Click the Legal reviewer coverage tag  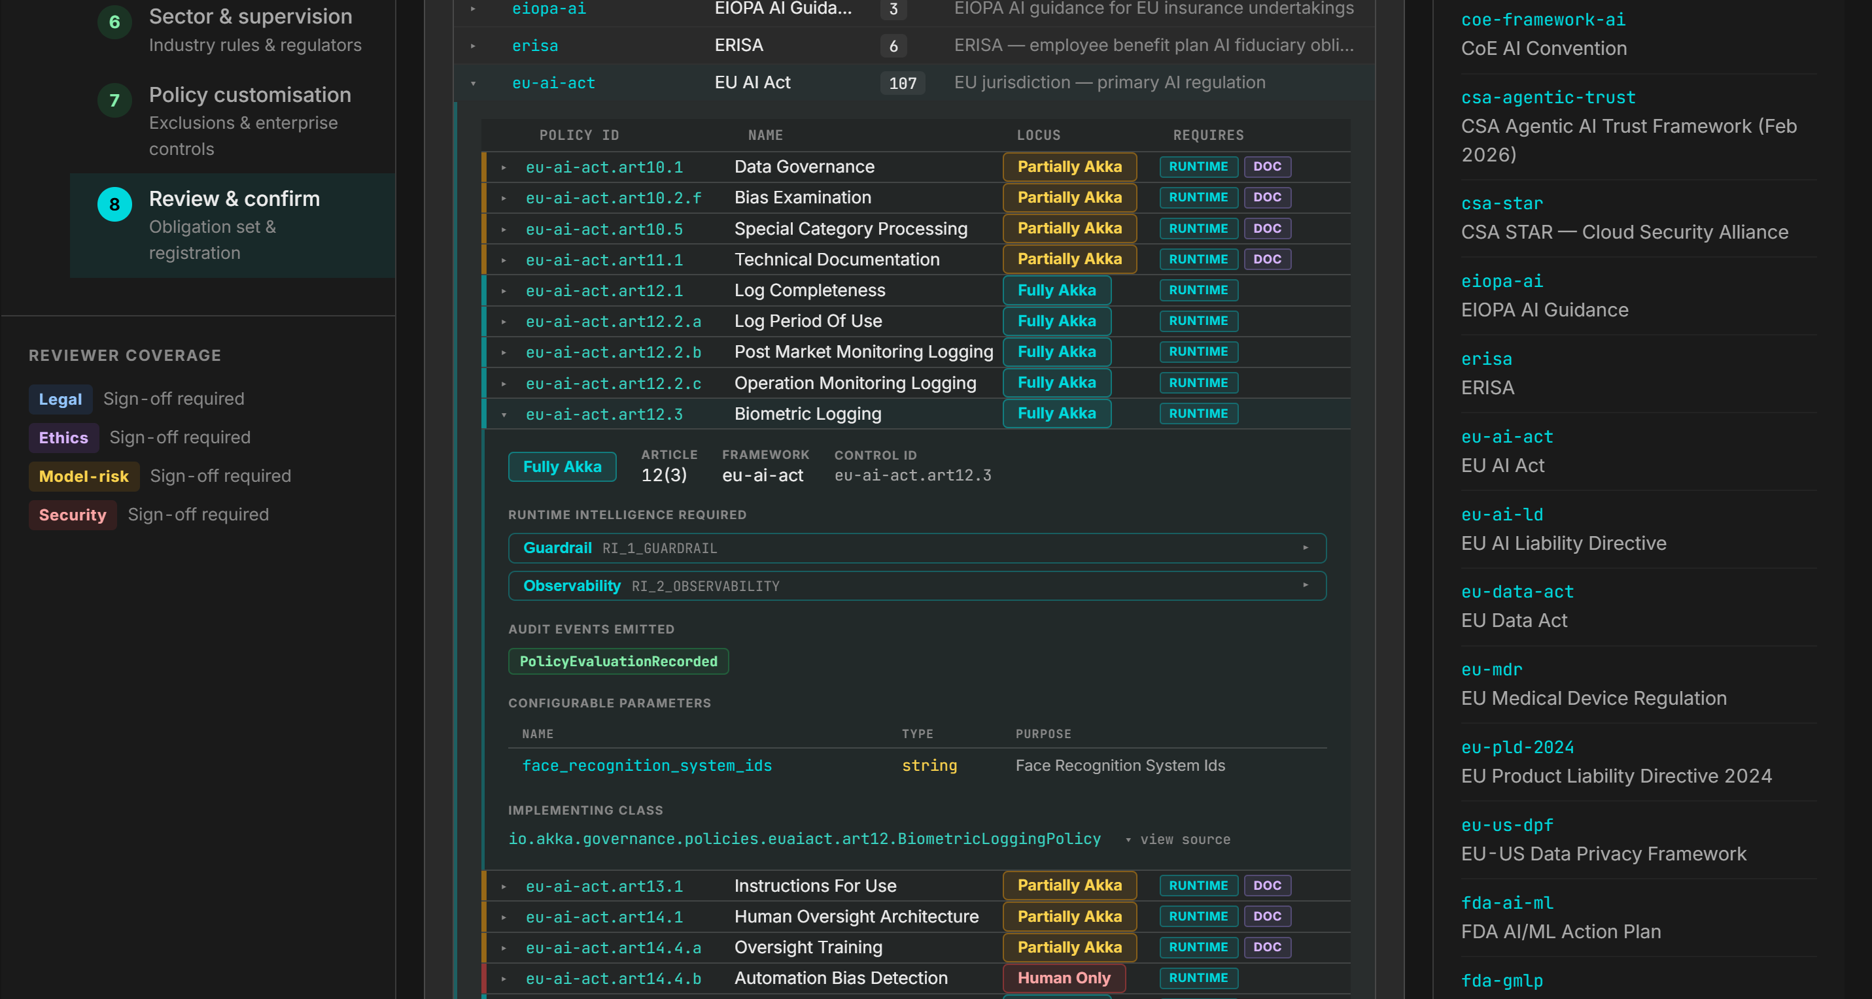pyautogui.click(x=60, y=399)
